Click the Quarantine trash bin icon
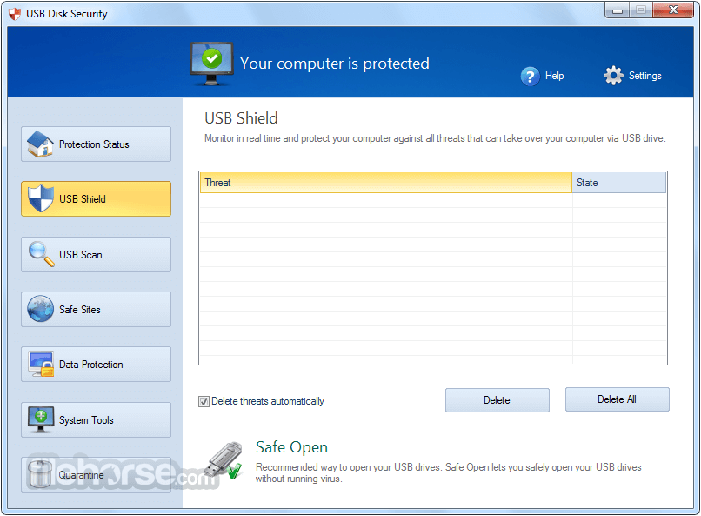This screenshot has height=516, width=701. point(40,474)
